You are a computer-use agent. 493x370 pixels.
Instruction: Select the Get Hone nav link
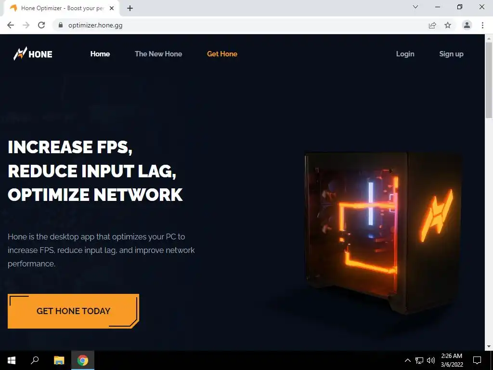tap(222, 54)
